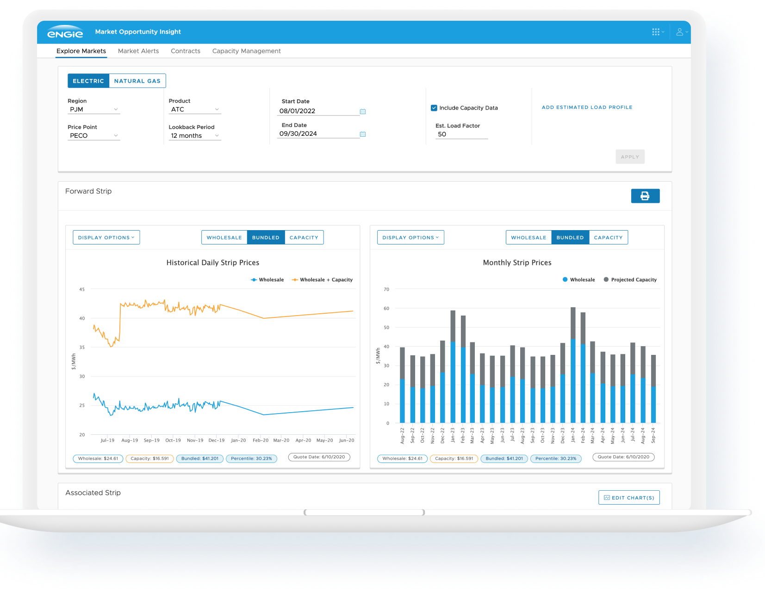Switch to Natural Gas commodity toggle
765x597 pixels.
tap(137, 81)
